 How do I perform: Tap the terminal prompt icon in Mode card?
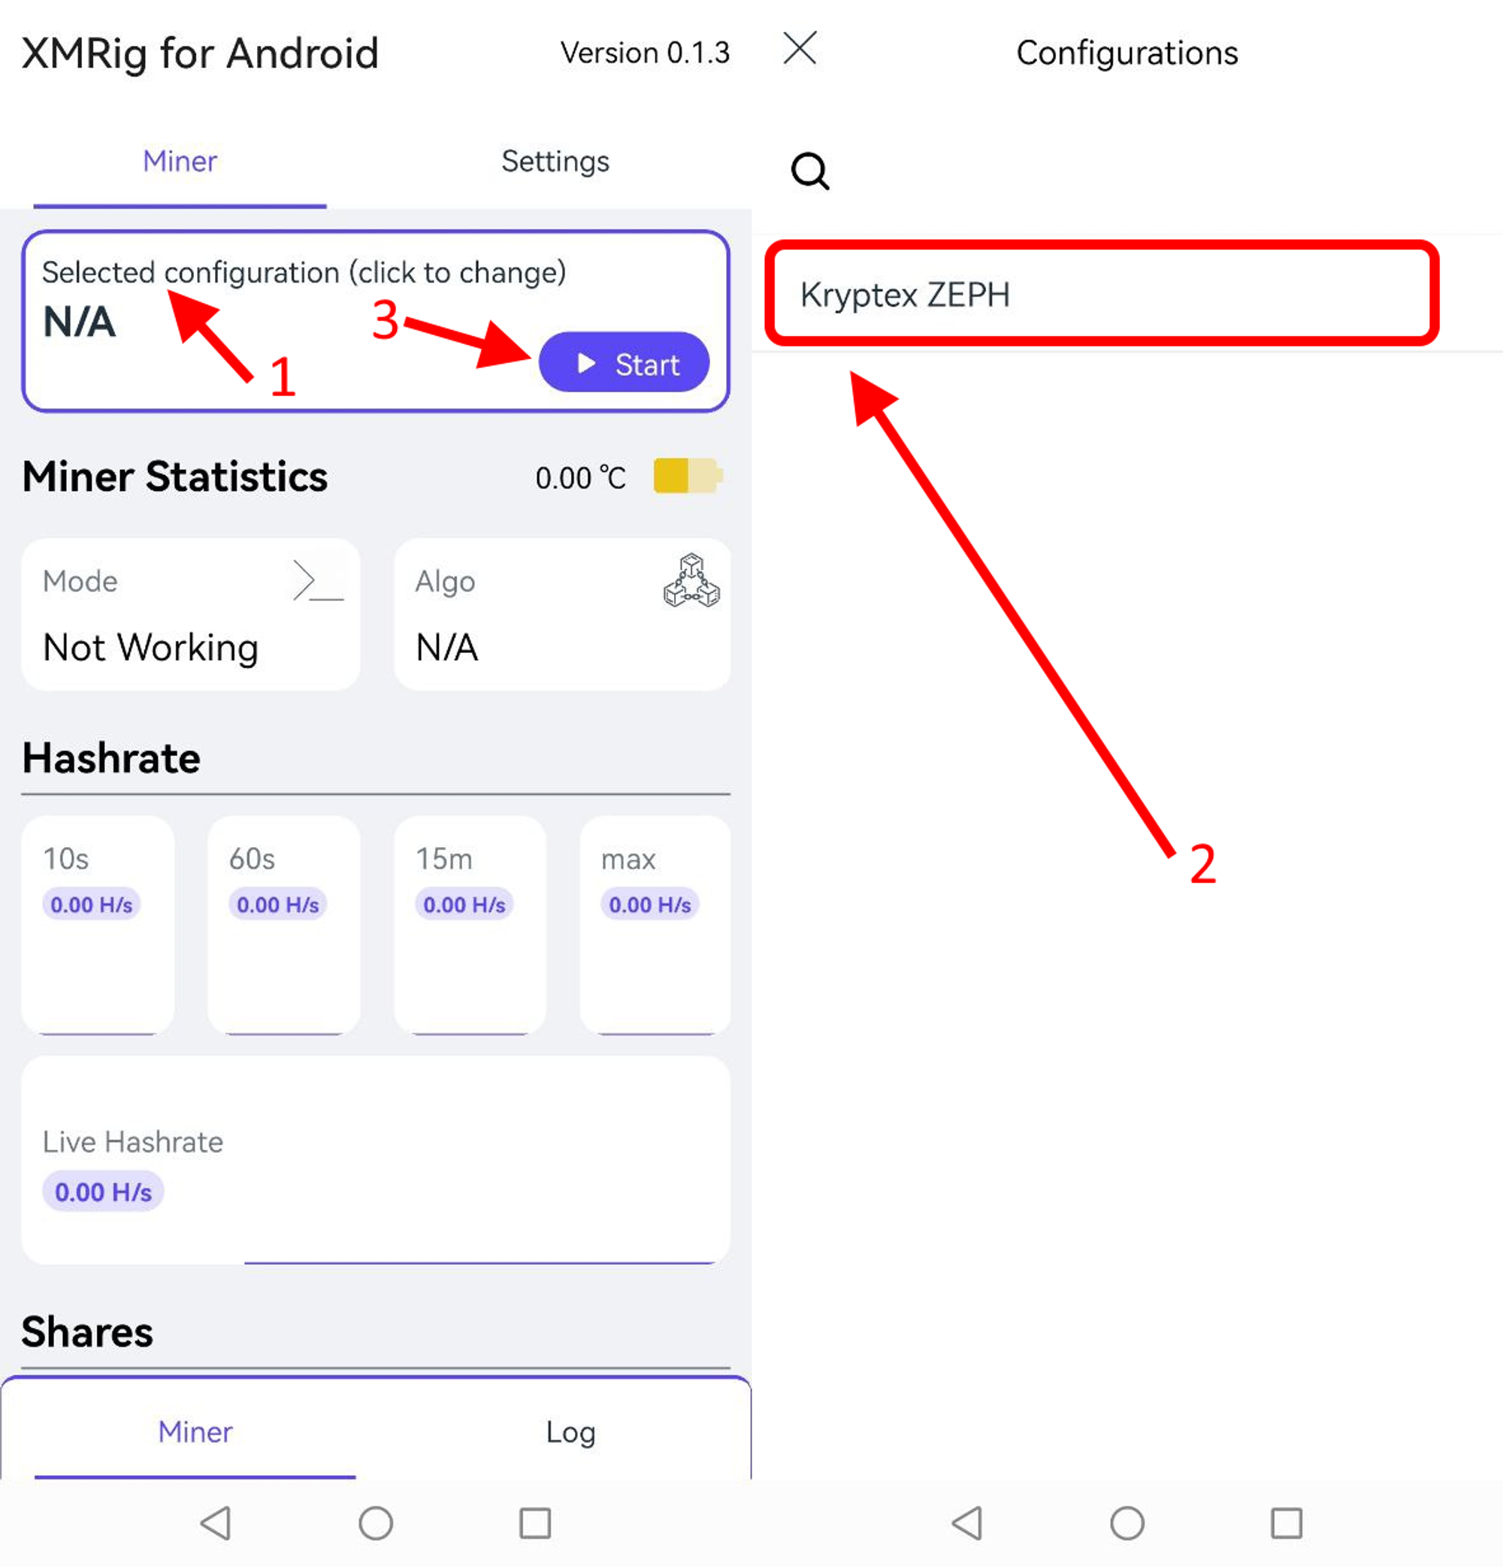click(x=318, y=581)
